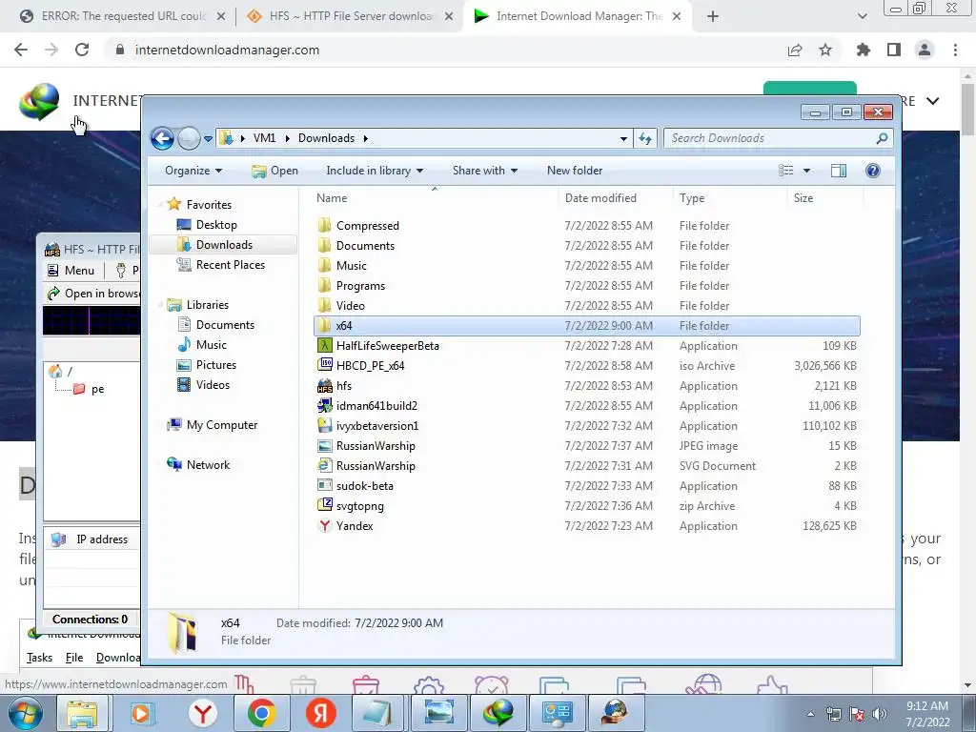The height and width of the screenshot is (732, 976).
Task: Click the Chrome address bar URL
Action: (227, 50)
